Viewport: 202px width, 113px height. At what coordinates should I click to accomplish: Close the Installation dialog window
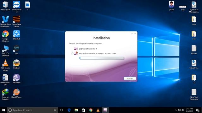pyautogui.click(x=135, y=33)
